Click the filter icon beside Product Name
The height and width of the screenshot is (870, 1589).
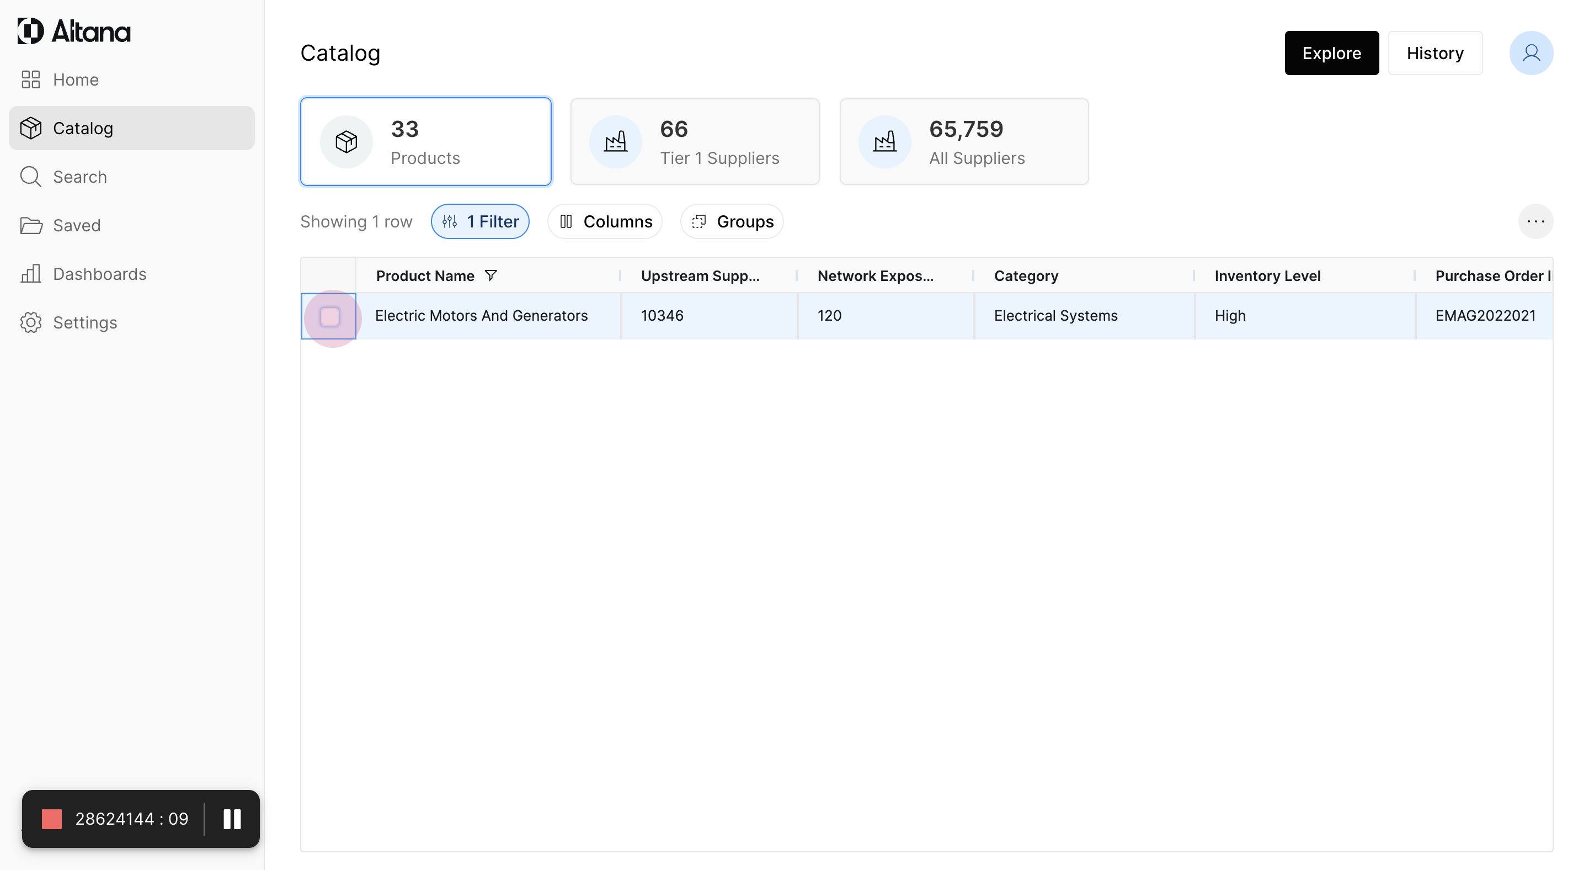coord(490,276)
